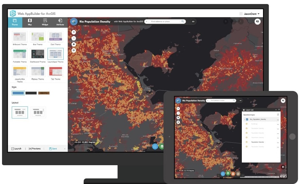Open the arrow menu beside Save
Image resolution: width=300 pixels, height=184 pixels.
pyautogui.click(x=65, y=149)
